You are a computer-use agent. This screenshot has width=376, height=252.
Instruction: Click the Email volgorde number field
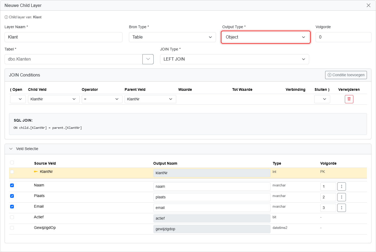[x=328, y=208]
